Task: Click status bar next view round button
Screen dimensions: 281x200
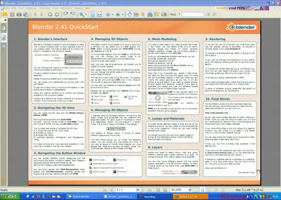Action: 165,190
